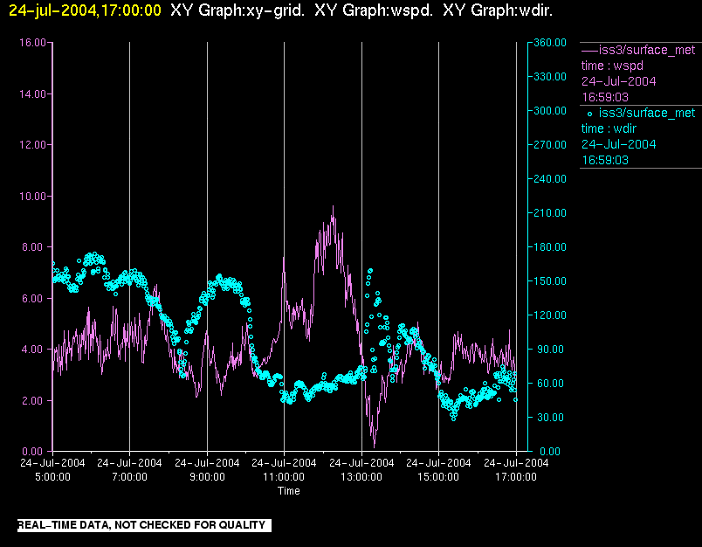The height and width of the screenshot is (547, 702).
Task: Click the pink line sample in legend
Action: click(589, 50)
